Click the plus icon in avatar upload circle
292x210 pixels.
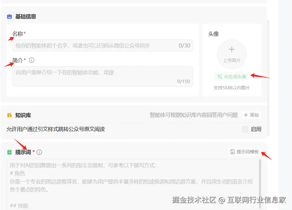click(232, 49)
